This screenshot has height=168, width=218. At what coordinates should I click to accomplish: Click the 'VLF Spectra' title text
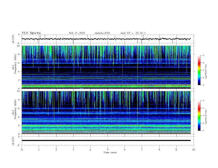[31, 33]
